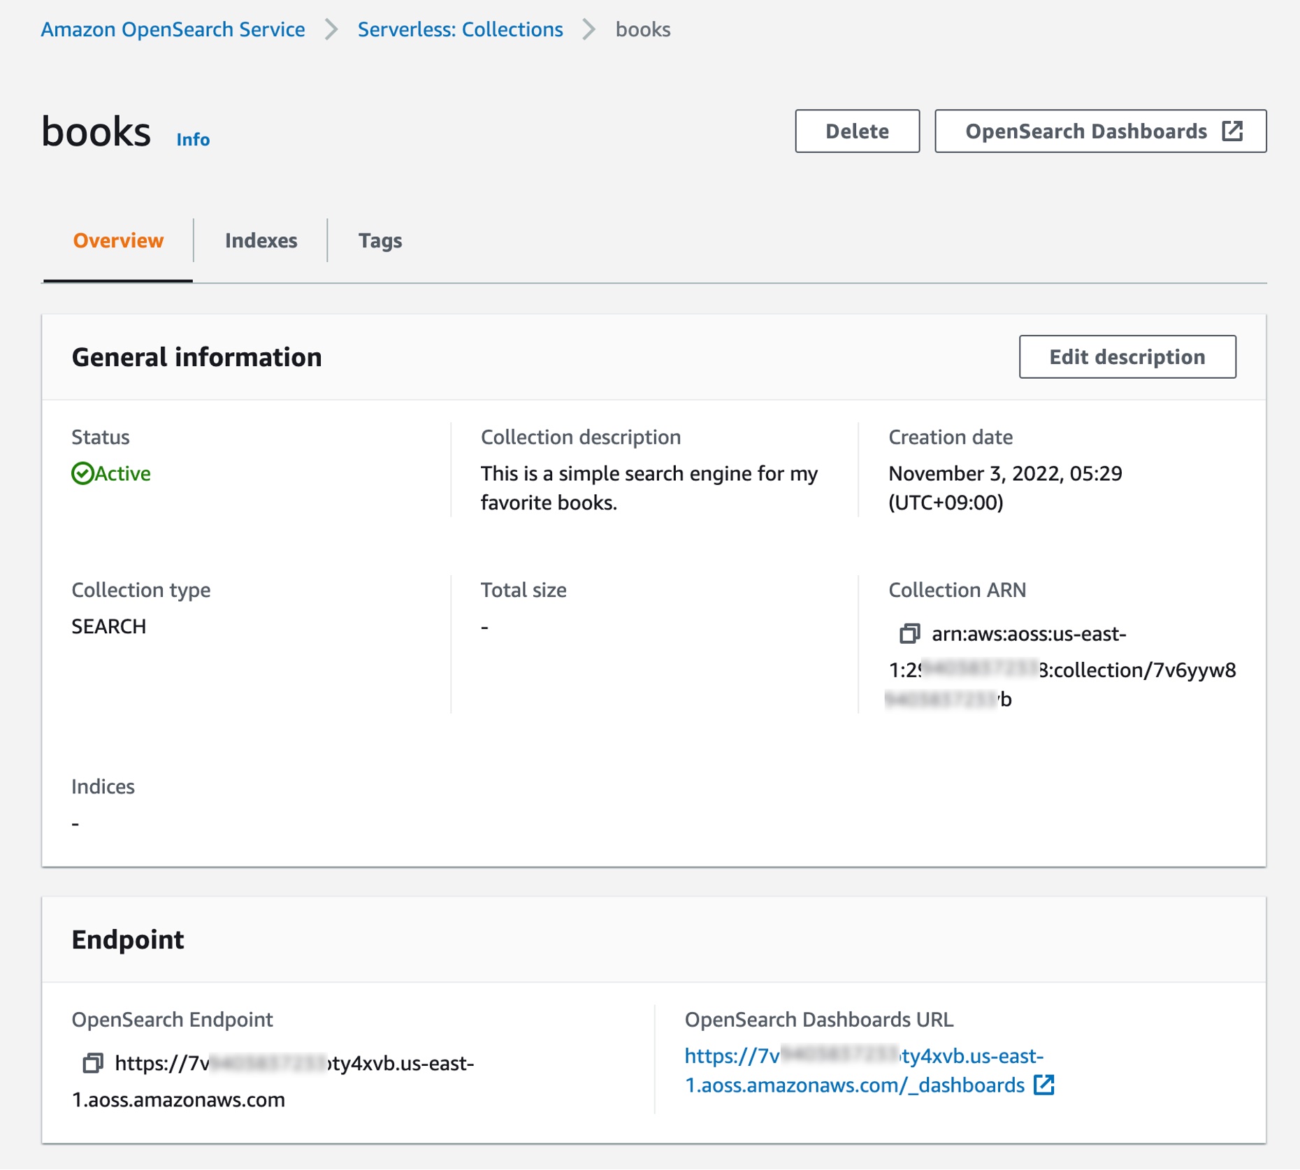
Task: Go to Amazon OpenSearch Service breadcrumb
Action: 173,29
